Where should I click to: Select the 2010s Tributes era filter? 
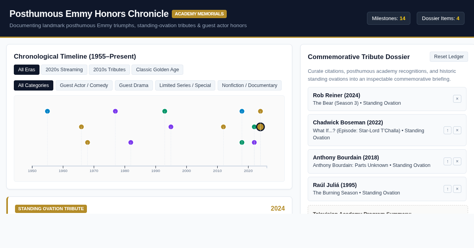pyautogui.click(x=109, y=70)
